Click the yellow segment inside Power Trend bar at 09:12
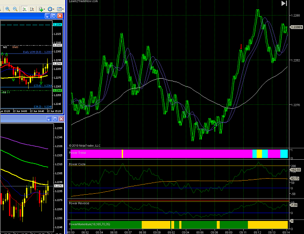 point(259,154)
